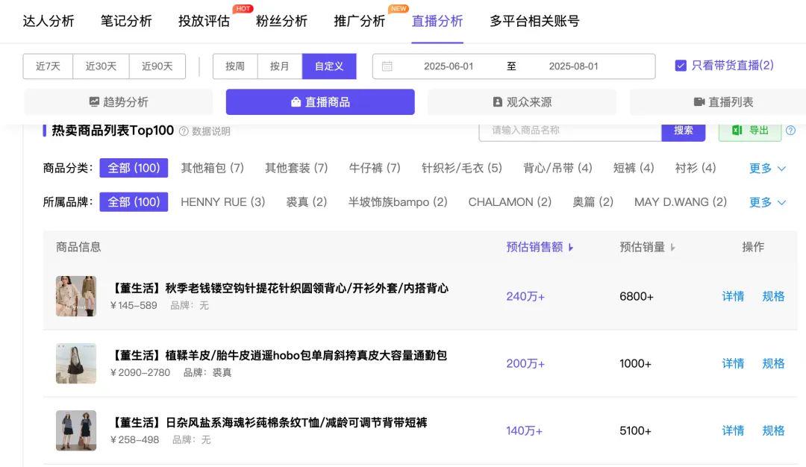Switch to 按月 grouping
806x467 pixels.
[x=280, y=66]
